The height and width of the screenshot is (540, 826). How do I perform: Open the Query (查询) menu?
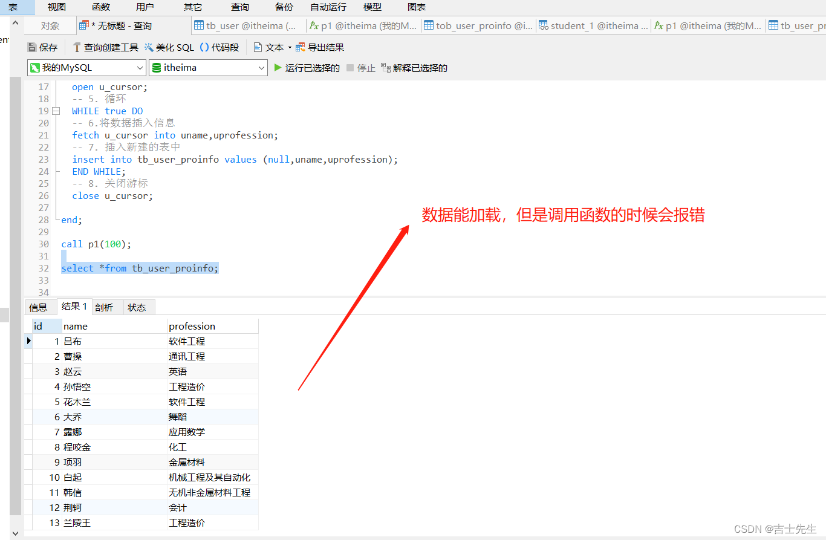(240, 7)
